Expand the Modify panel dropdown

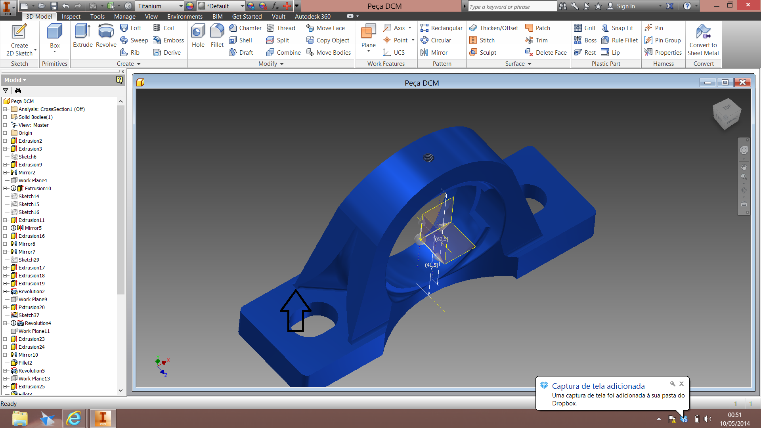pos(282,64)
